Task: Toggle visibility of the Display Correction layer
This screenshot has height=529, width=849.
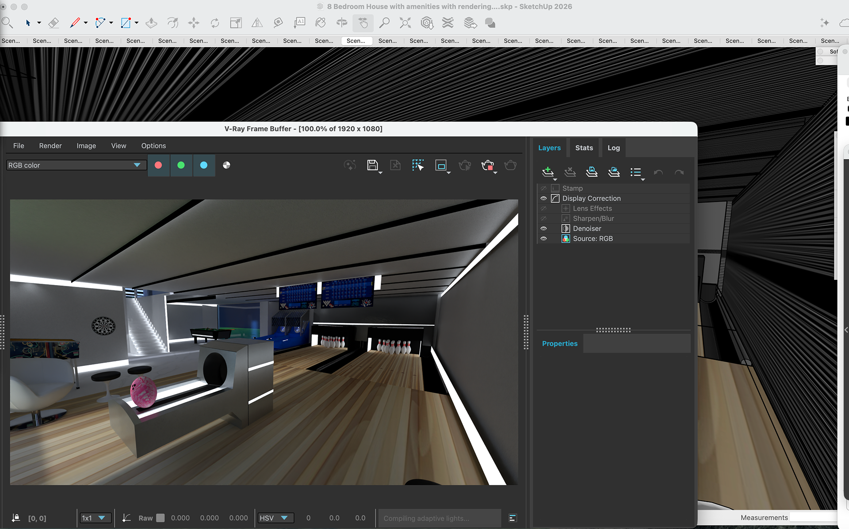Action: click(543, 198)
